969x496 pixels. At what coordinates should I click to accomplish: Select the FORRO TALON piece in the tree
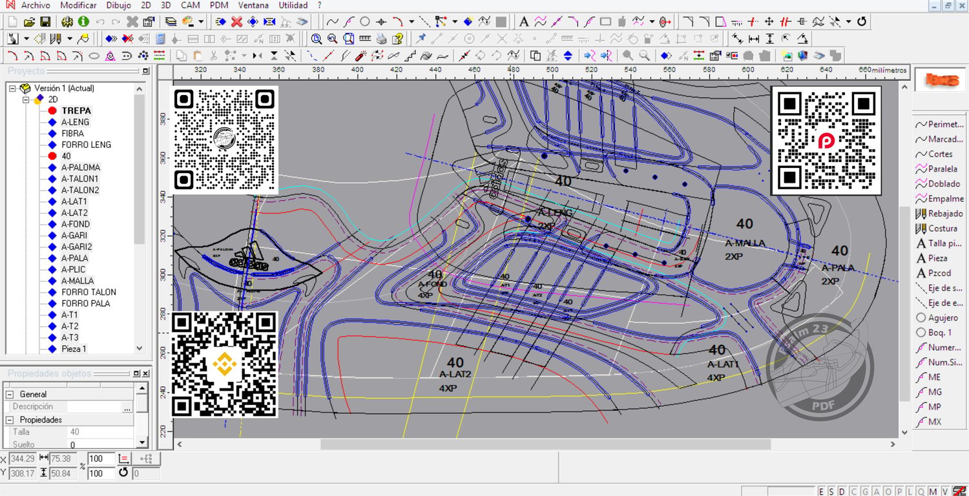[89, 292]
